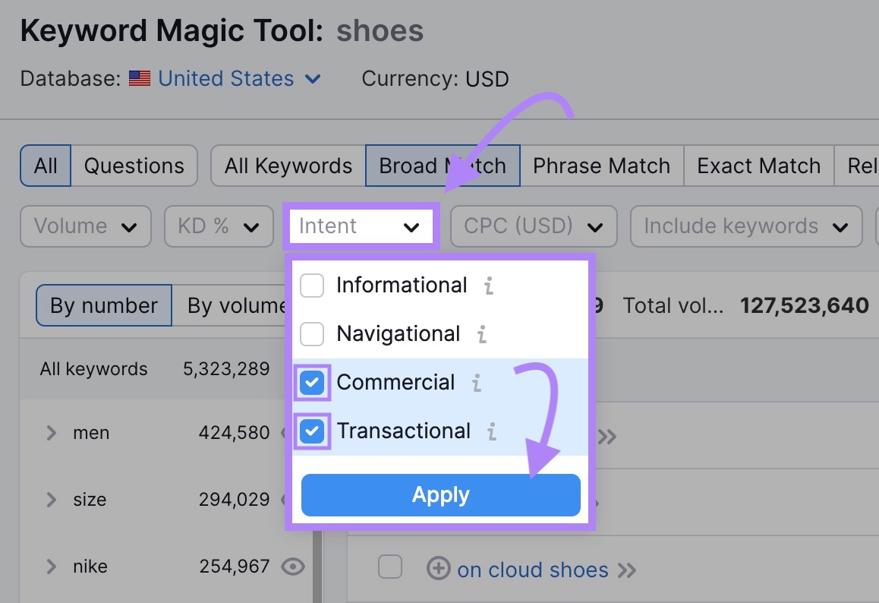Screen dimensions: 879x603
Task: Open the United States database selector
Action: [x=228, y=78]
